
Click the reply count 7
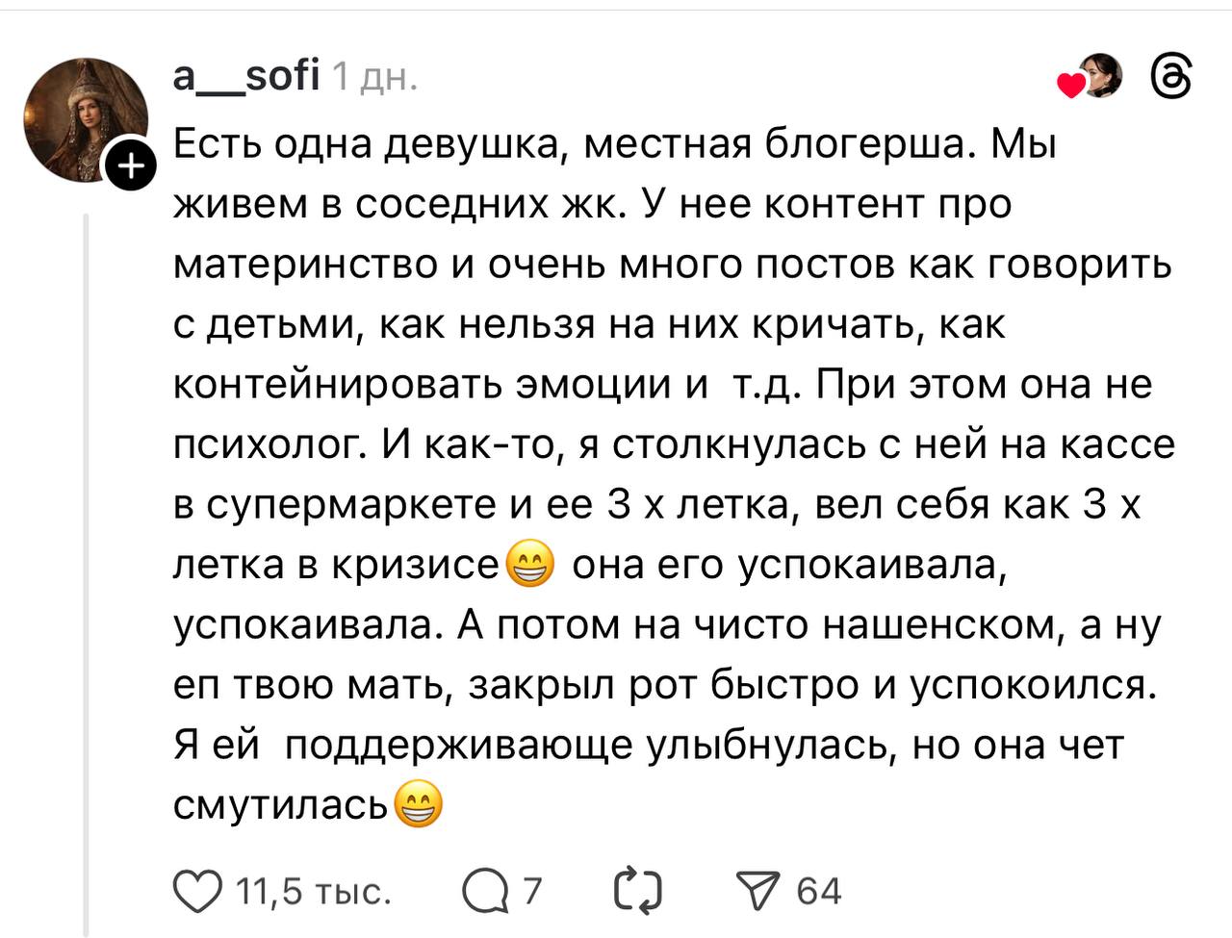[x=532, y=891]
